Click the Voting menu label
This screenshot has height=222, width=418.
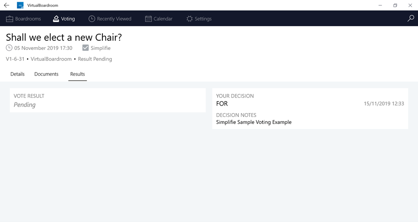pyautogui.click(x=68, y=19)
